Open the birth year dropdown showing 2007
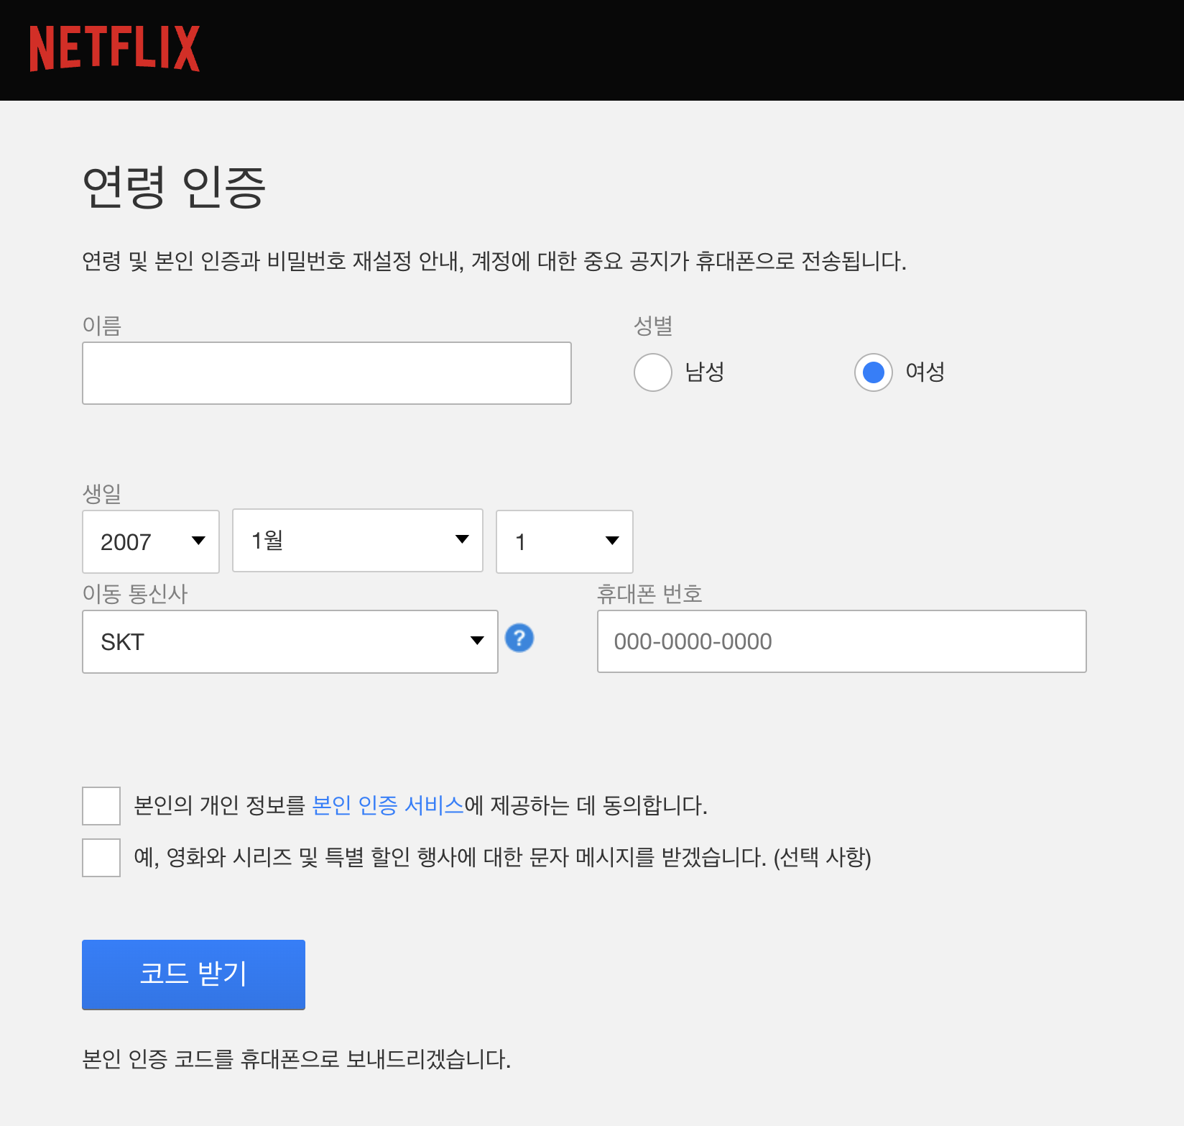This screenshot has width=1184, height=1126. (151, 541)
